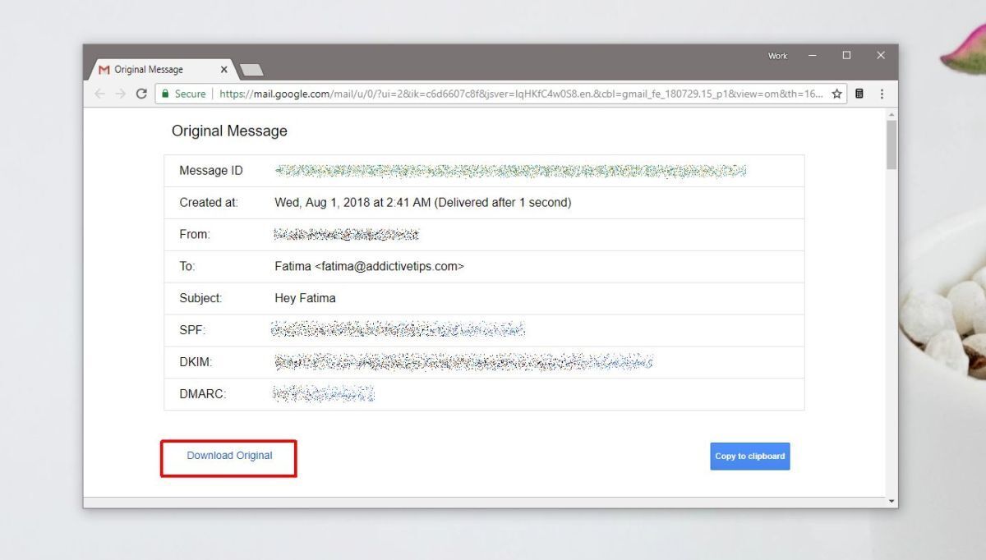Screen dimensions: 986x560
Task: Click the DMARC: label
Action: click(x=203, y=394)
